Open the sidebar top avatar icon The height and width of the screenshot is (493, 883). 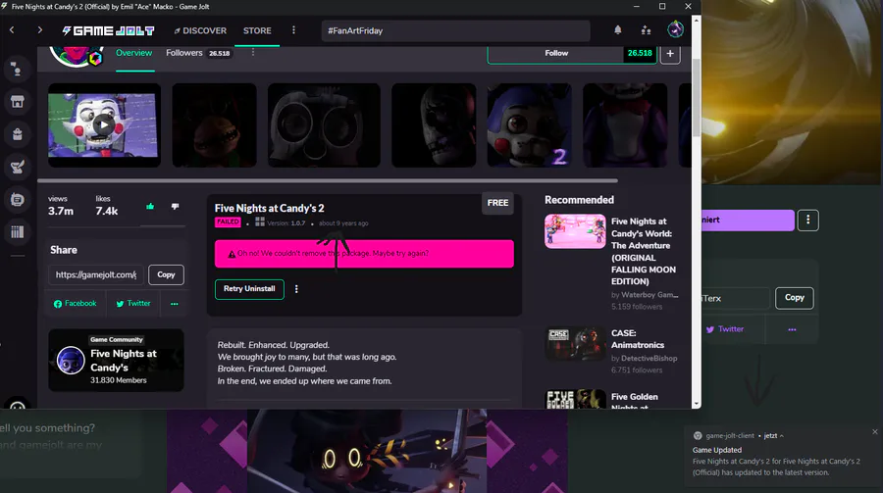(x=17, y=70)
